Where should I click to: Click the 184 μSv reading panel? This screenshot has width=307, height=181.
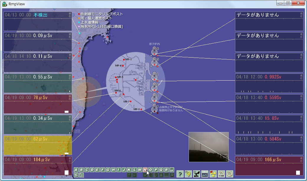(38, 166)
